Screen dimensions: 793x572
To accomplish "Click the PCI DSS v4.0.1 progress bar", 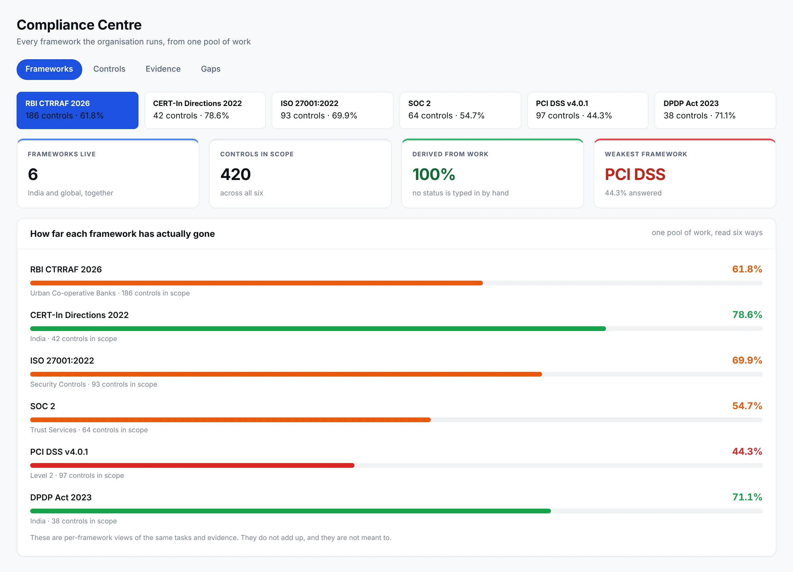I will 396,465.
